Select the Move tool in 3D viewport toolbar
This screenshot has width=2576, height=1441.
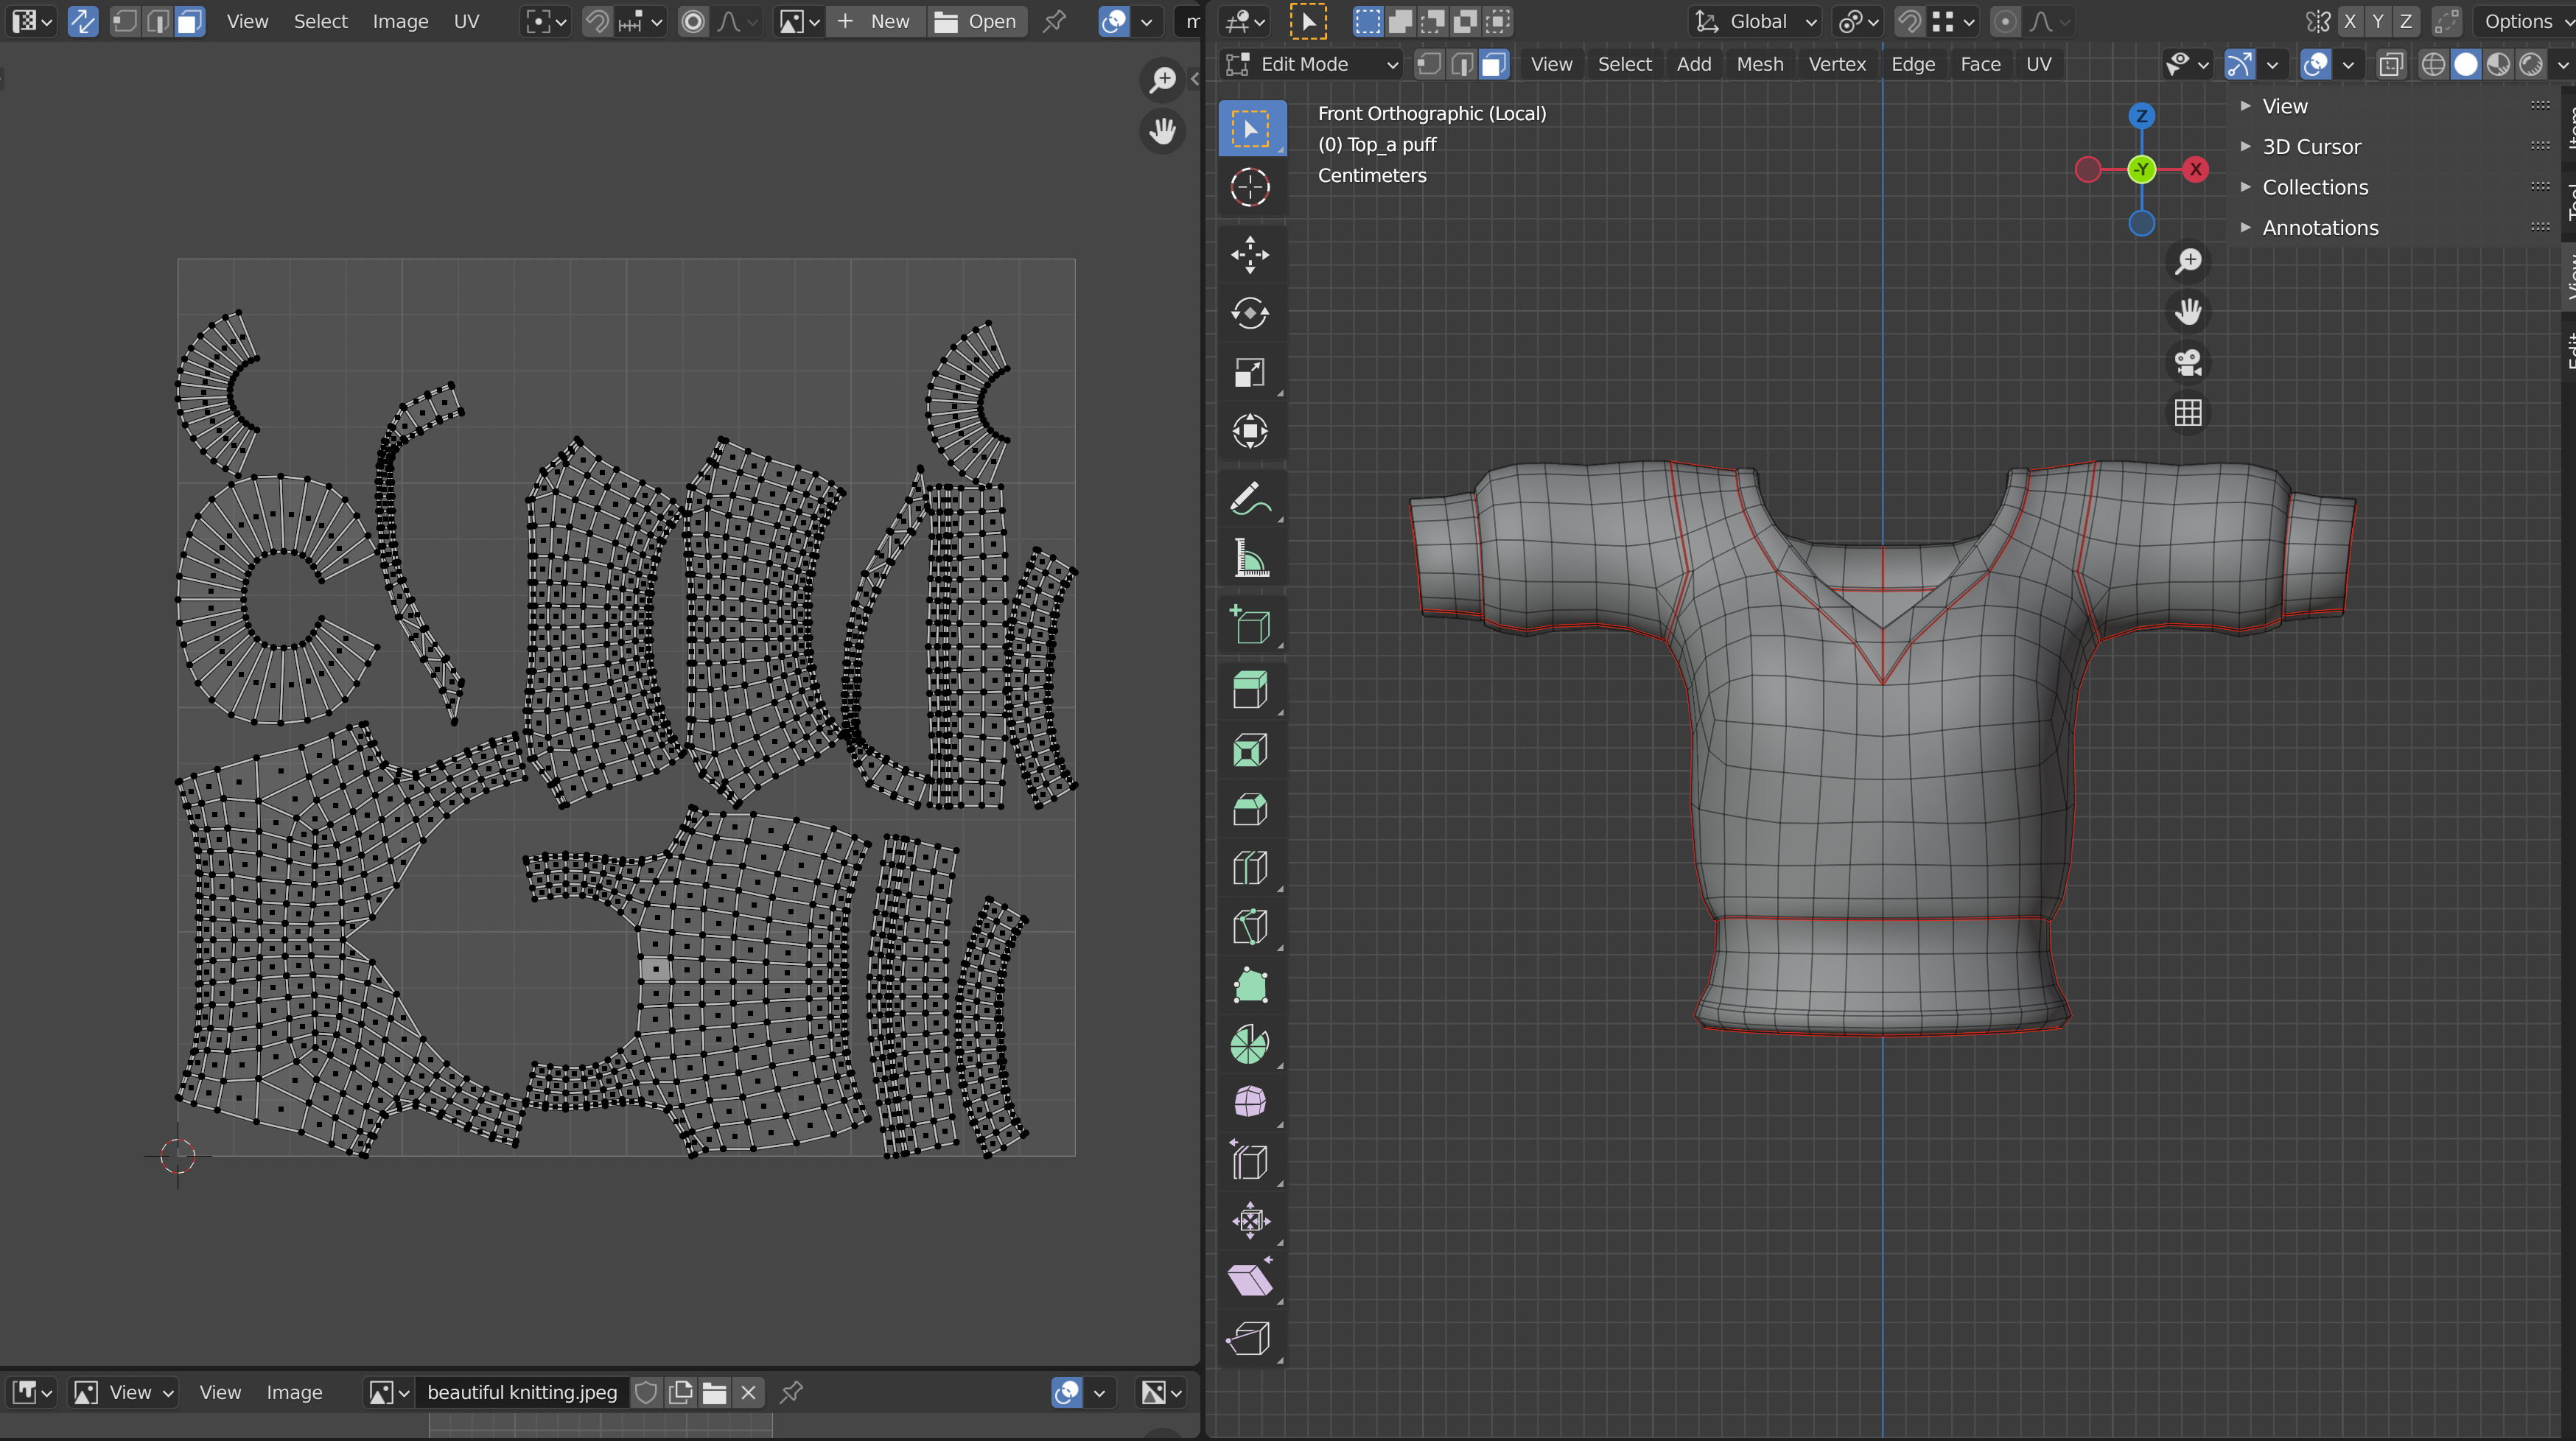coord(1250,254)
